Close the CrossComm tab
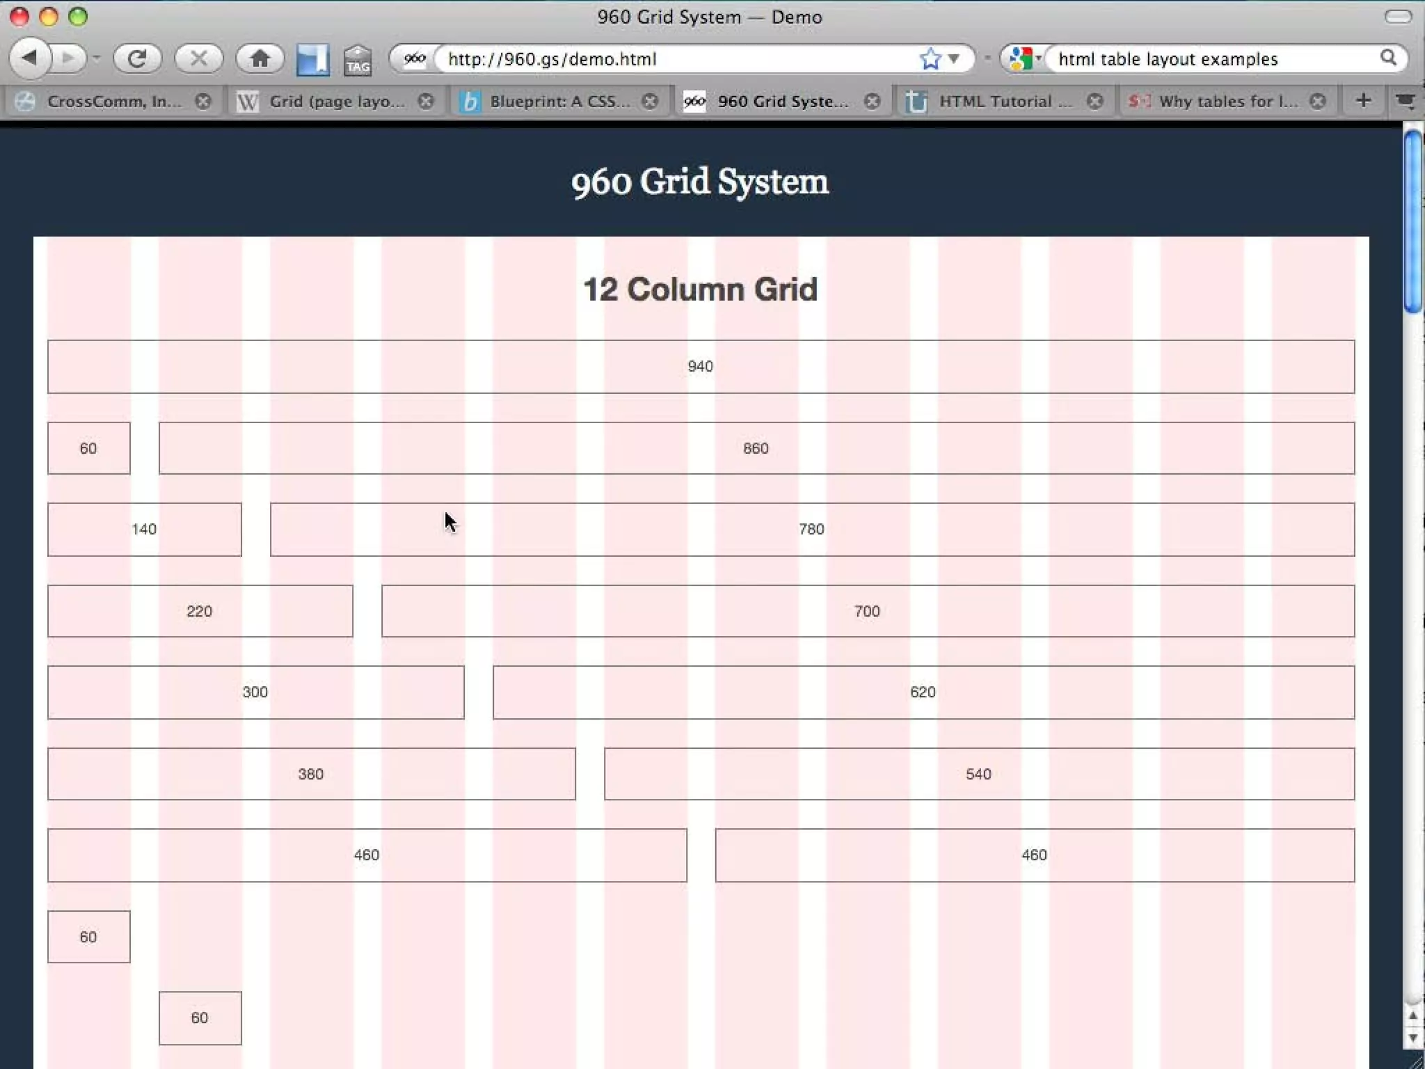 [203, 102]
